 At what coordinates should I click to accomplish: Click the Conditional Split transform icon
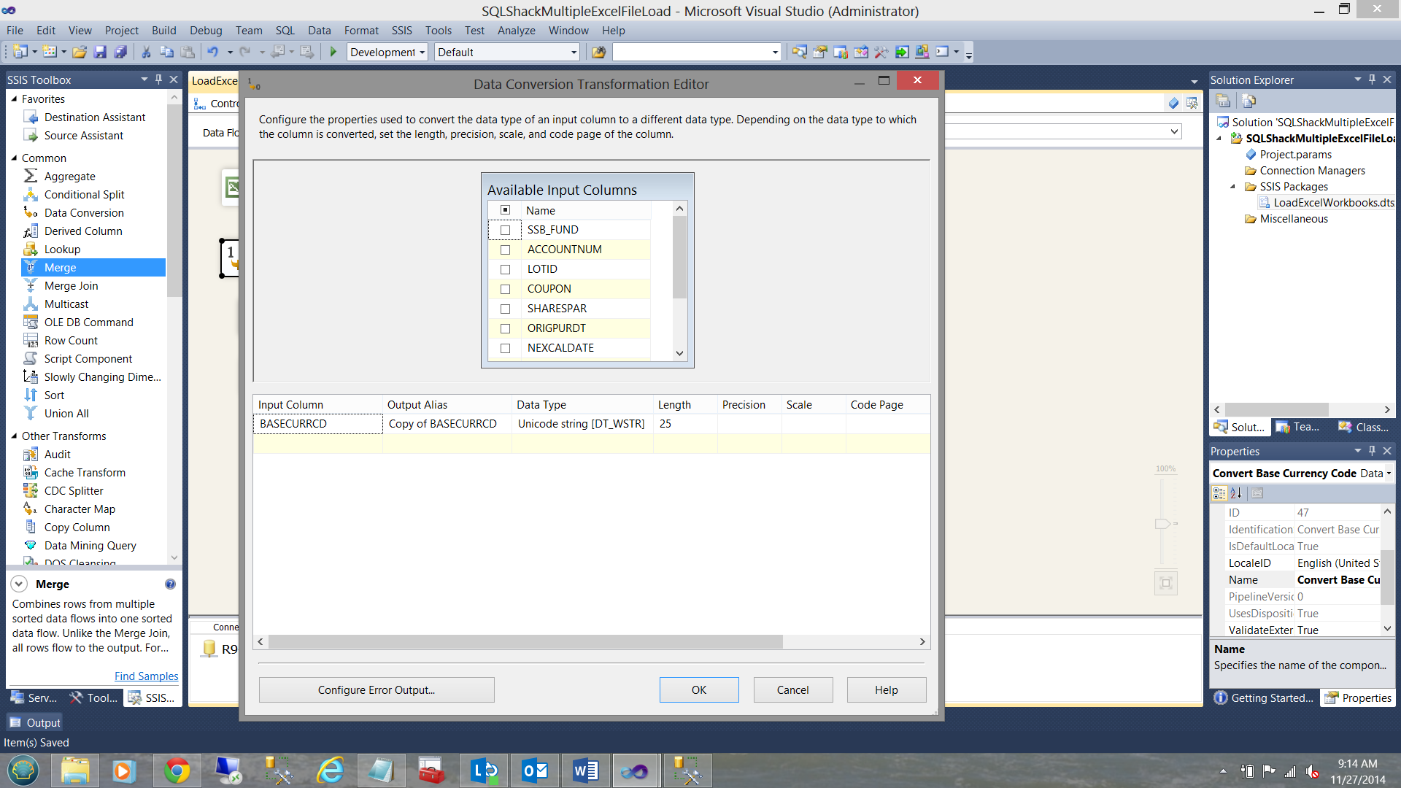(31, 195)
